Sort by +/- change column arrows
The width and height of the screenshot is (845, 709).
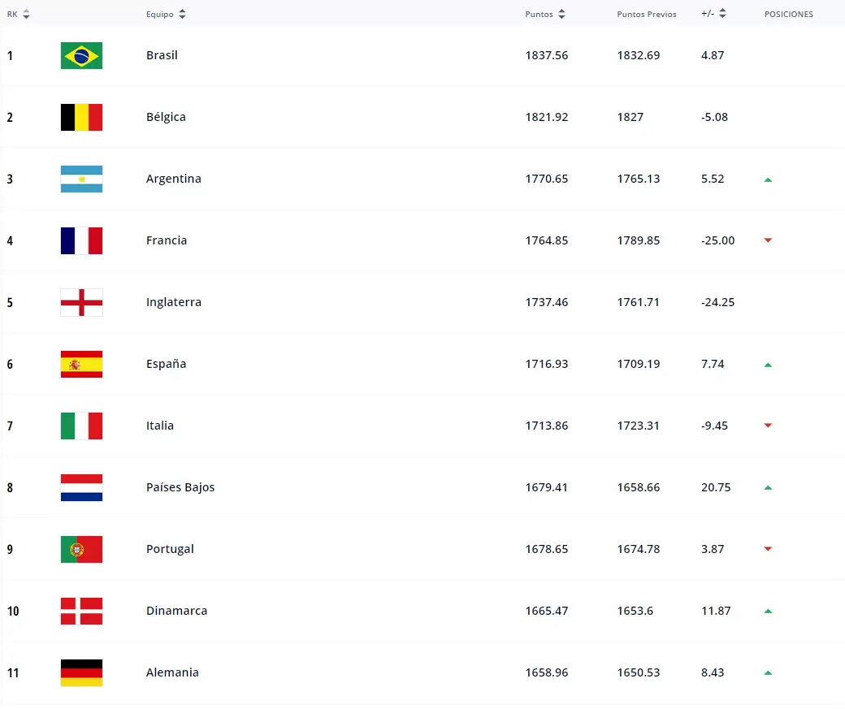pyautogui.click(x=722, y=15)
